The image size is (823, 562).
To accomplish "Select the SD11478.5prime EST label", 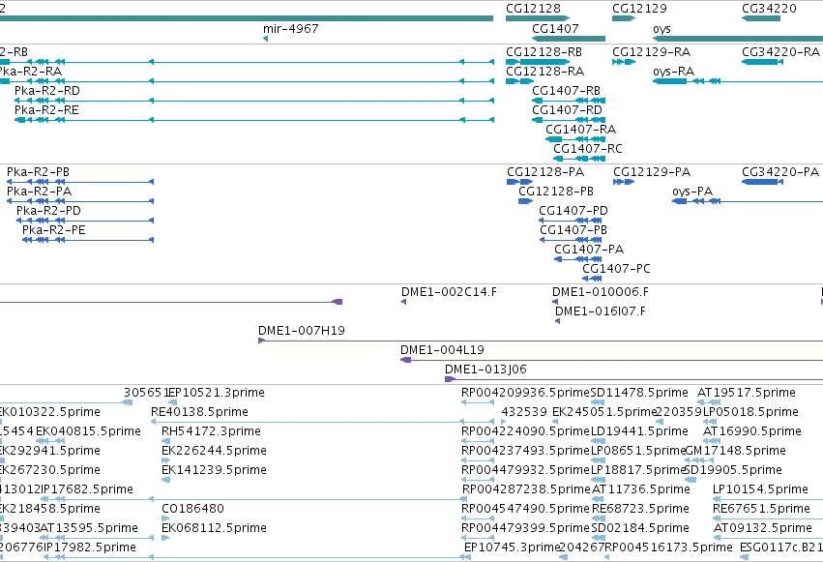I will [639, 393].
